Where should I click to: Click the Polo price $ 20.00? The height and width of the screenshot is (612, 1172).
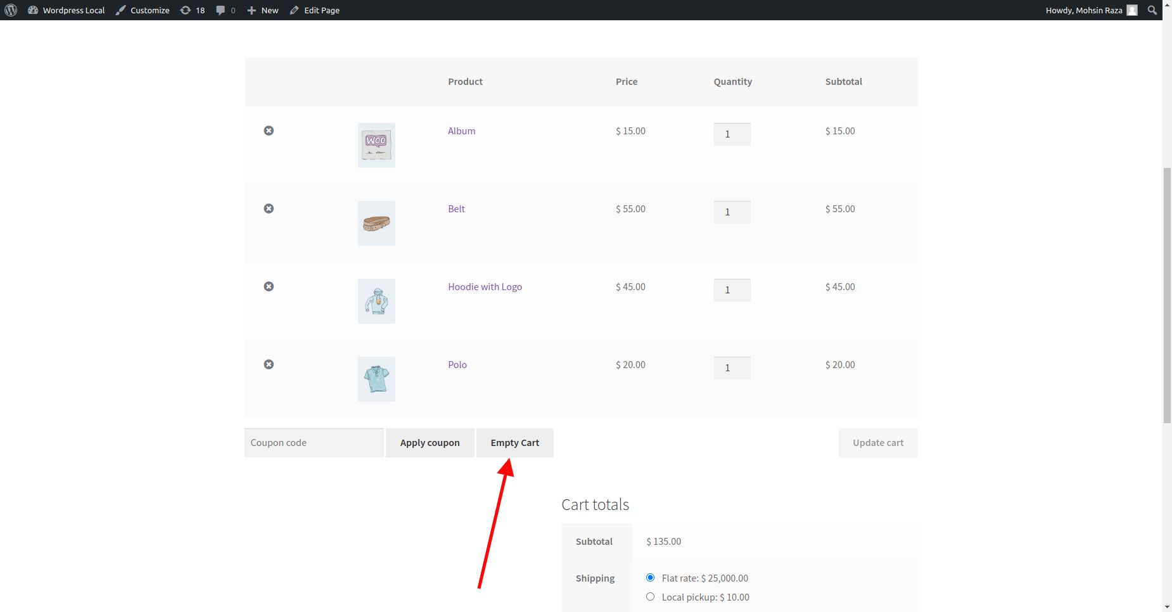click(630, 364)
